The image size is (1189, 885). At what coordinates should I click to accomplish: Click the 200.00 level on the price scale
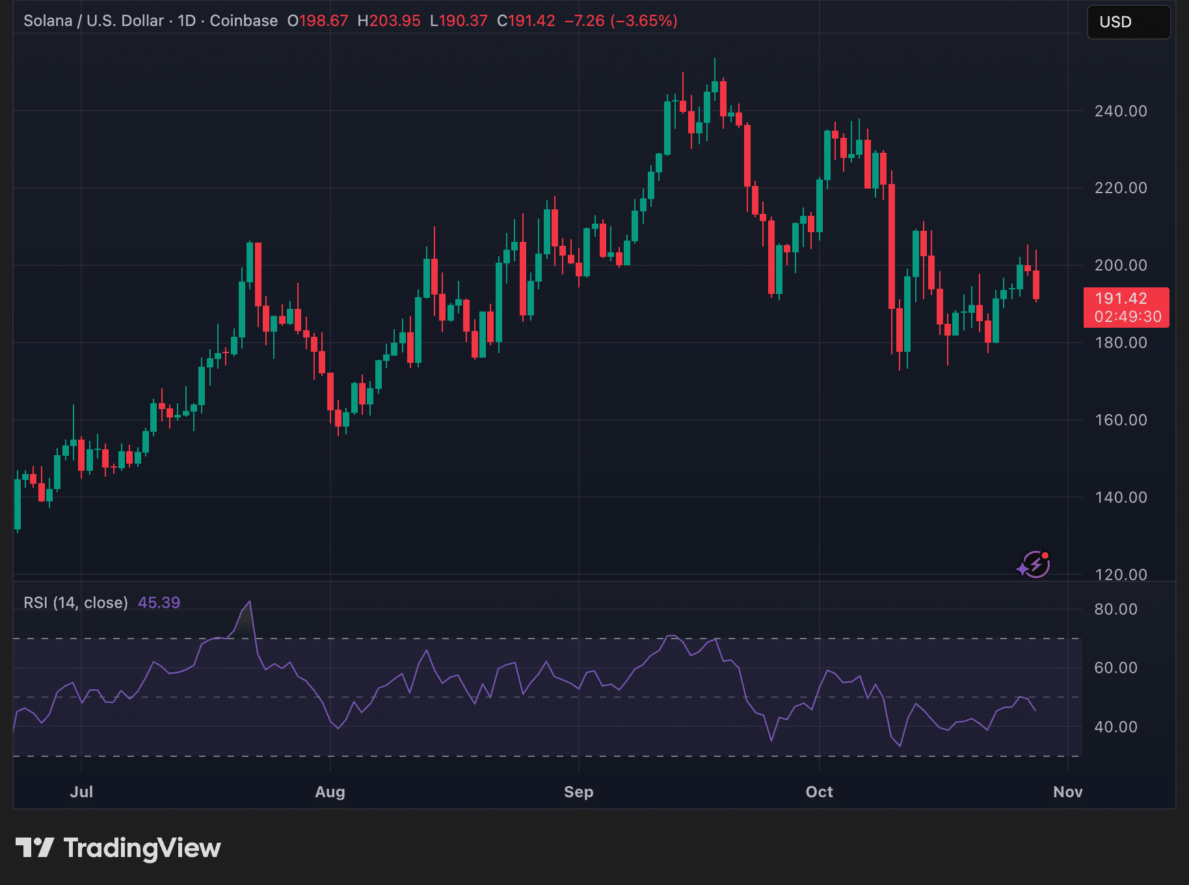1121,265
